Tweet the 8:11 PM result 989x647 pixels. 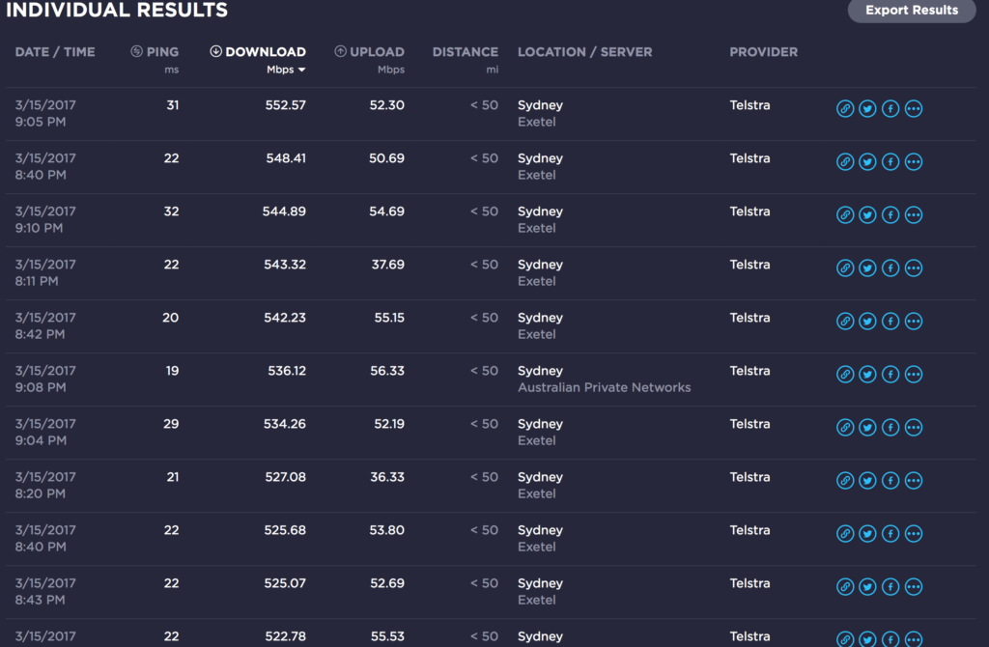868,268
